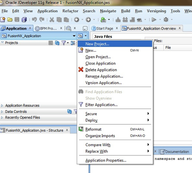
Task: Choose Organize Imports
Action: (115, 136)
